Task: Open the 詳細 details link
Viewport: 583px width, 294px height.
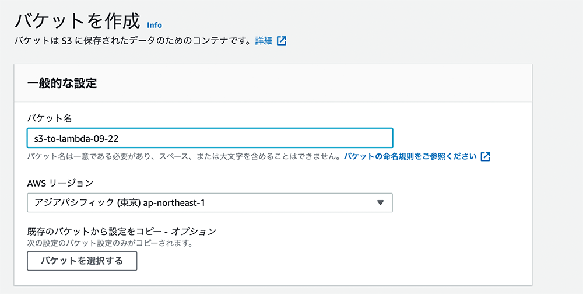Action: [264, 41]
